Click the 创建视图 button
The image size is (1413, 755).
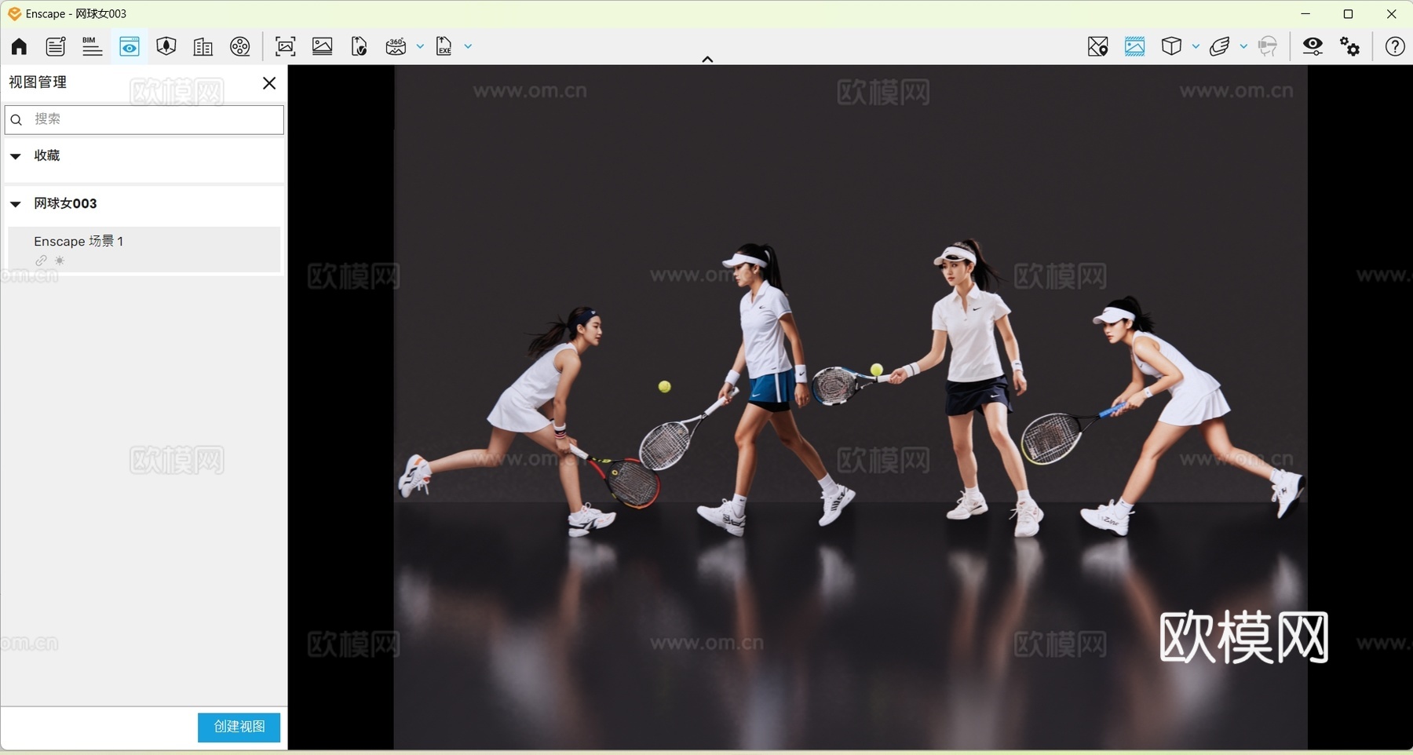click(238, 727)
